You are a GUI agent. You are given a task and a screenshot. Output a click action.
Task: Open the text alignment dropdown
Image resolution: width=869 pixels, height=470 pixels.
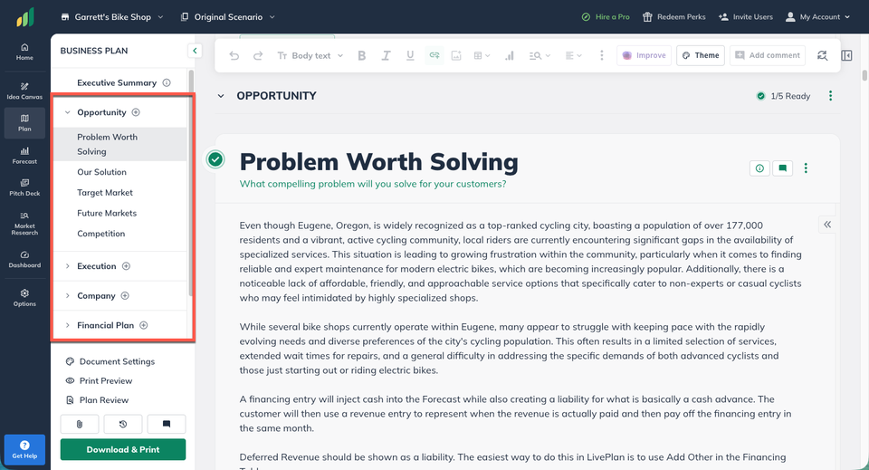[x=574, y=55]
